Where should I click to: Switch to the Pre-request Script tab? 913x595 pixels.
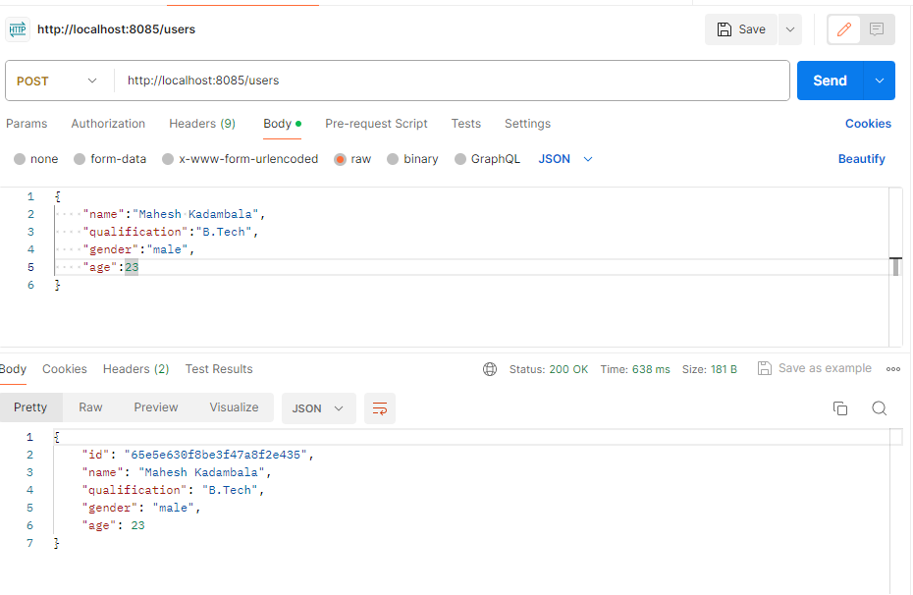pos(376,124)
